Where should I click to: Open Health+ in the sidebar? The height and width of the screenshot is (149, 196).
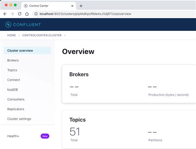(13, 136)
